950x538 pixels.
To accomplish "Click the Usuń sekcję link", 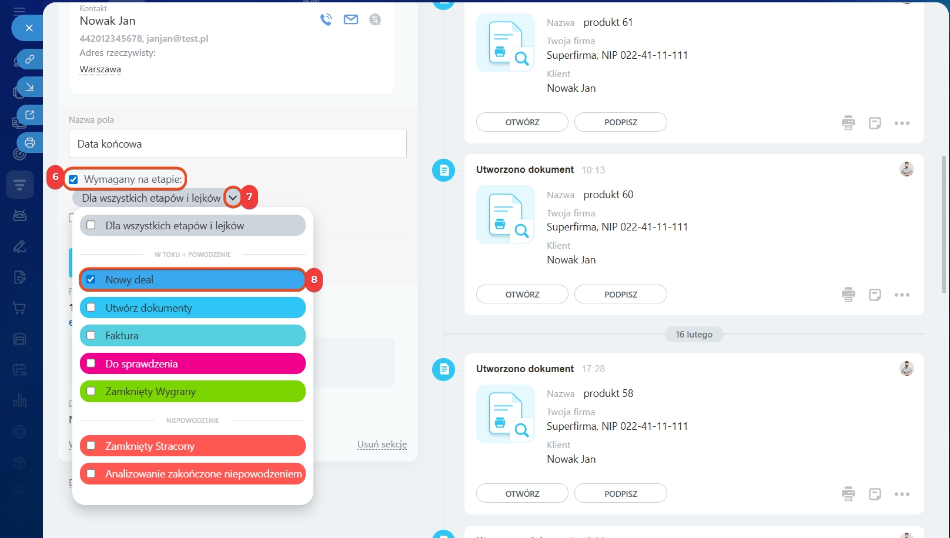I will [382, 445].
